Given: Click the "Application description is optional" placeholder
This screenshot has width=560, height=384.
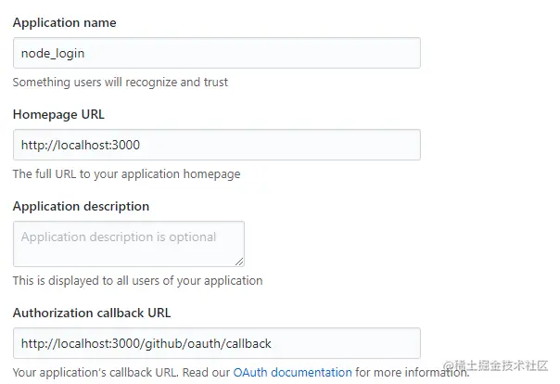Looking at the screenshot, I should 119,237.
